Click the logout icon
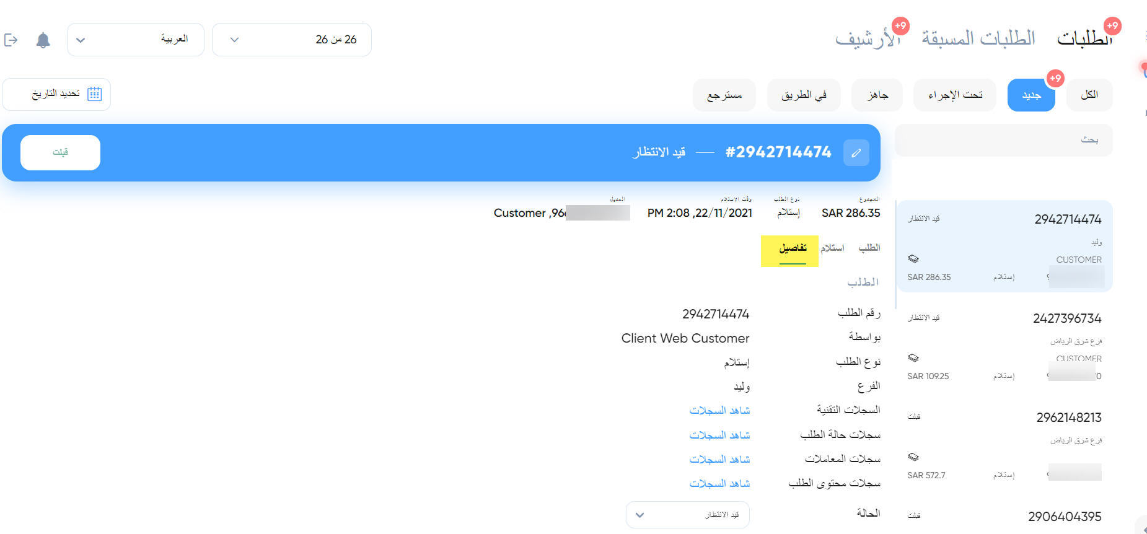1147x534 pixels. [11, 40]
